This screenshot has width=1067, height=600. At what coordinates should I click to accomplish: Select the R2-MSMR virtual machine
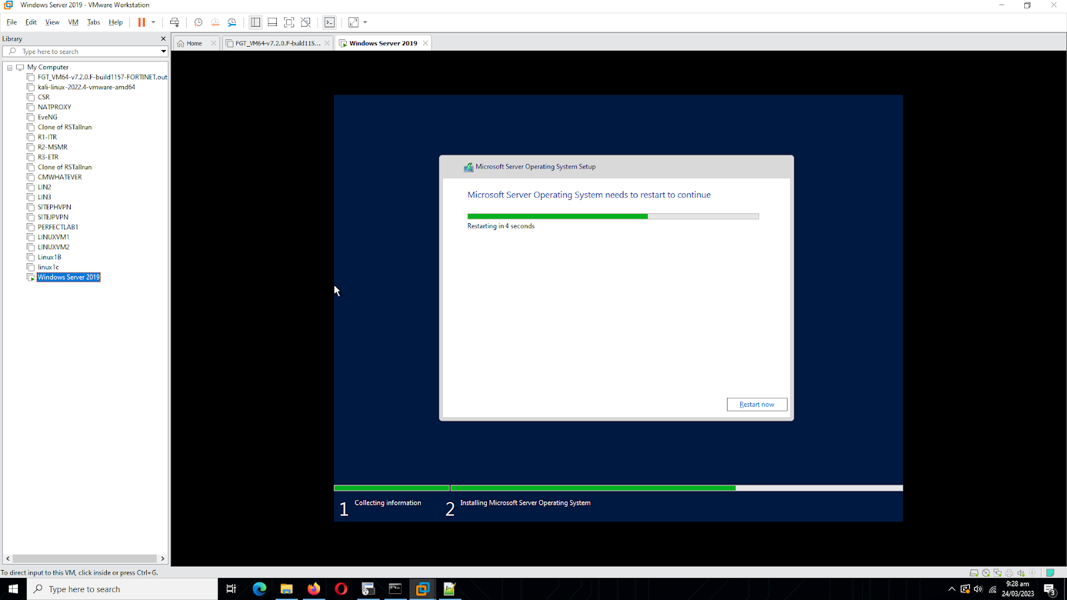pyautogui.click(x=52, y=147)
